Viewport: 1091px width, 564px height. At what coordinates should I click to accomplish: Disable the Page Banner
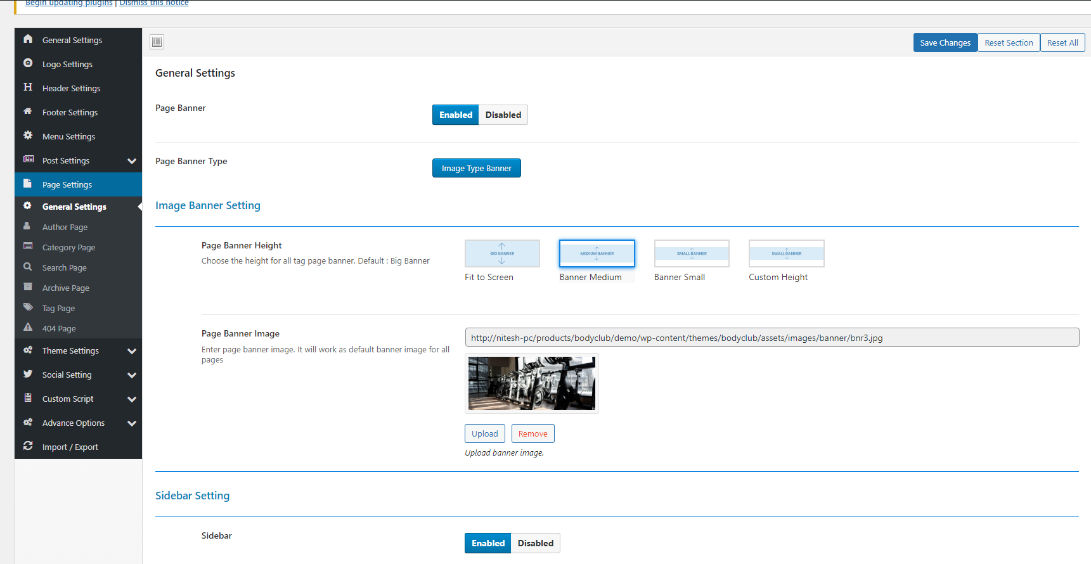pos(503,115)
